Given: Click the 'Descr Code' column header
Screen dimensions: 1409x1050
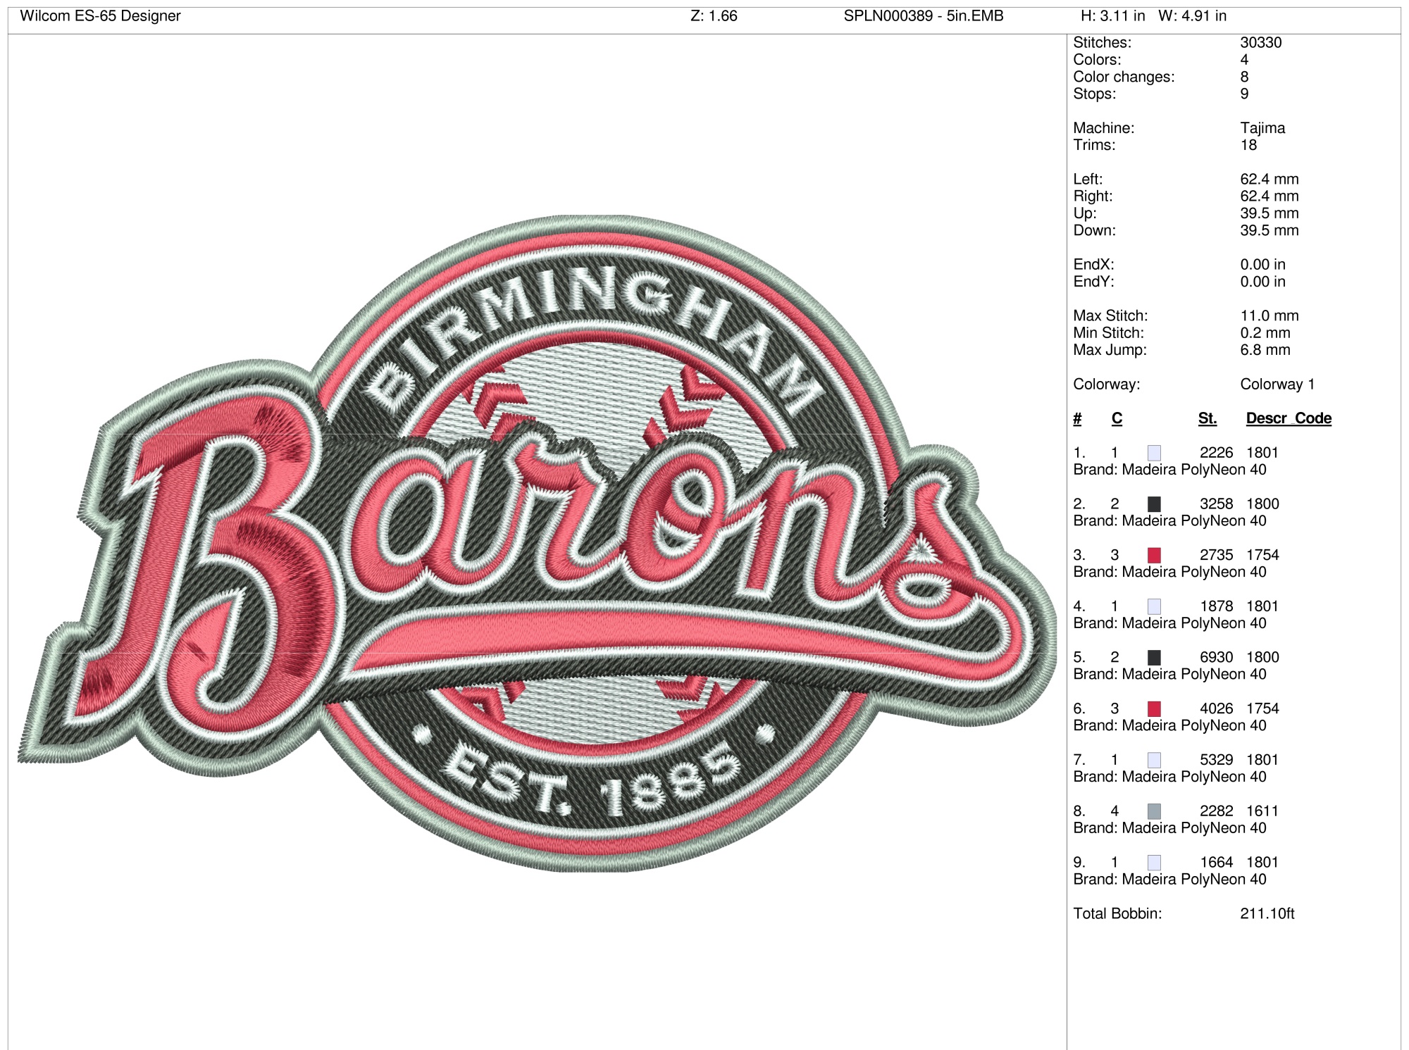Looking at the screenshot, I should click(x=1289, y=418).
